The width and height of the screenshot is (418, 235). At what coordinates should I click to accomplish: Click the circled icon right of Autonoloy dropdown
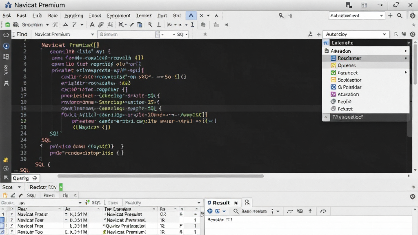413,34
